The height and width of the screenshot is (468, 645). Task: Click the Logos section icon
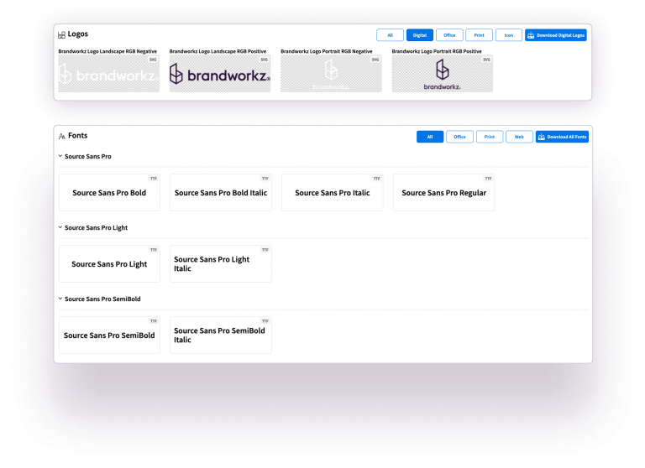[61, 35]
